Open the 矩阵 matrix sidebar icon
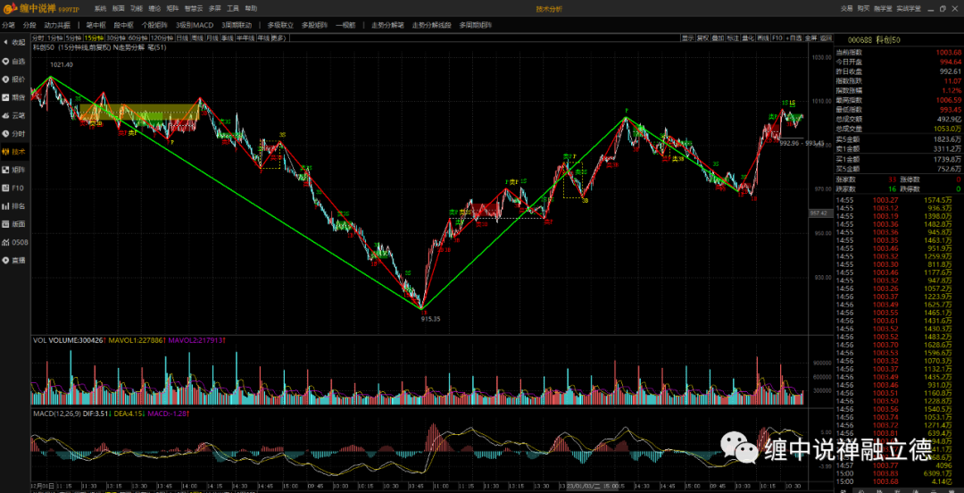This screenshot has height=493, width=964. tap(13, 170)
